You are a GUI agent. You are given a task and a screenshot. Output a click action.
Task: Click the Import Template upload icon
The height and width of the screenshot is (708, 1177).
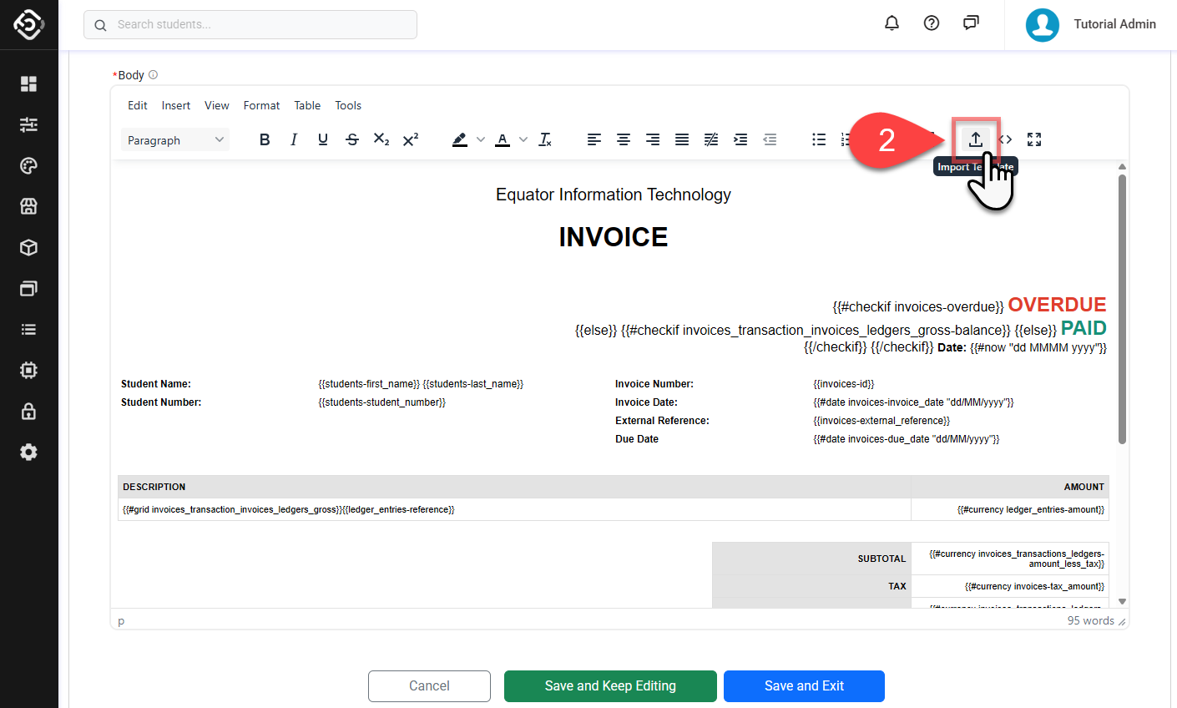pyautogui.click(x=975, y=139)
